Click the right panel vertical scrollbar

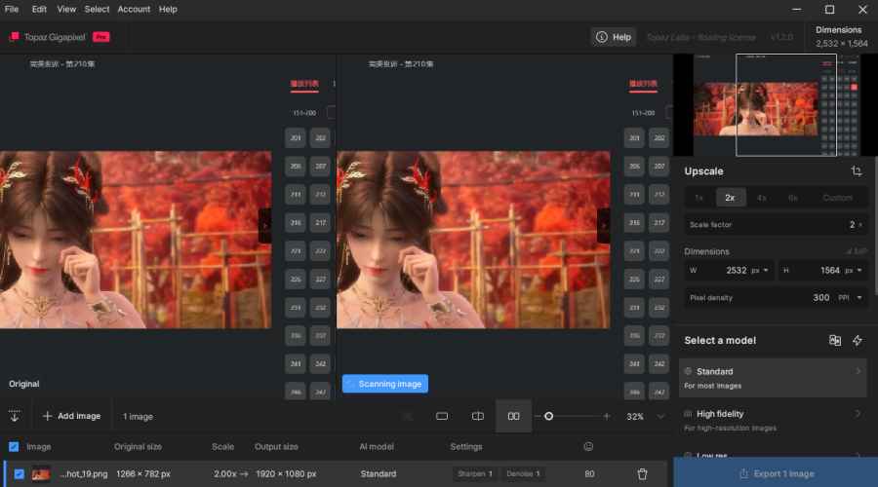[x=875, y=224]
